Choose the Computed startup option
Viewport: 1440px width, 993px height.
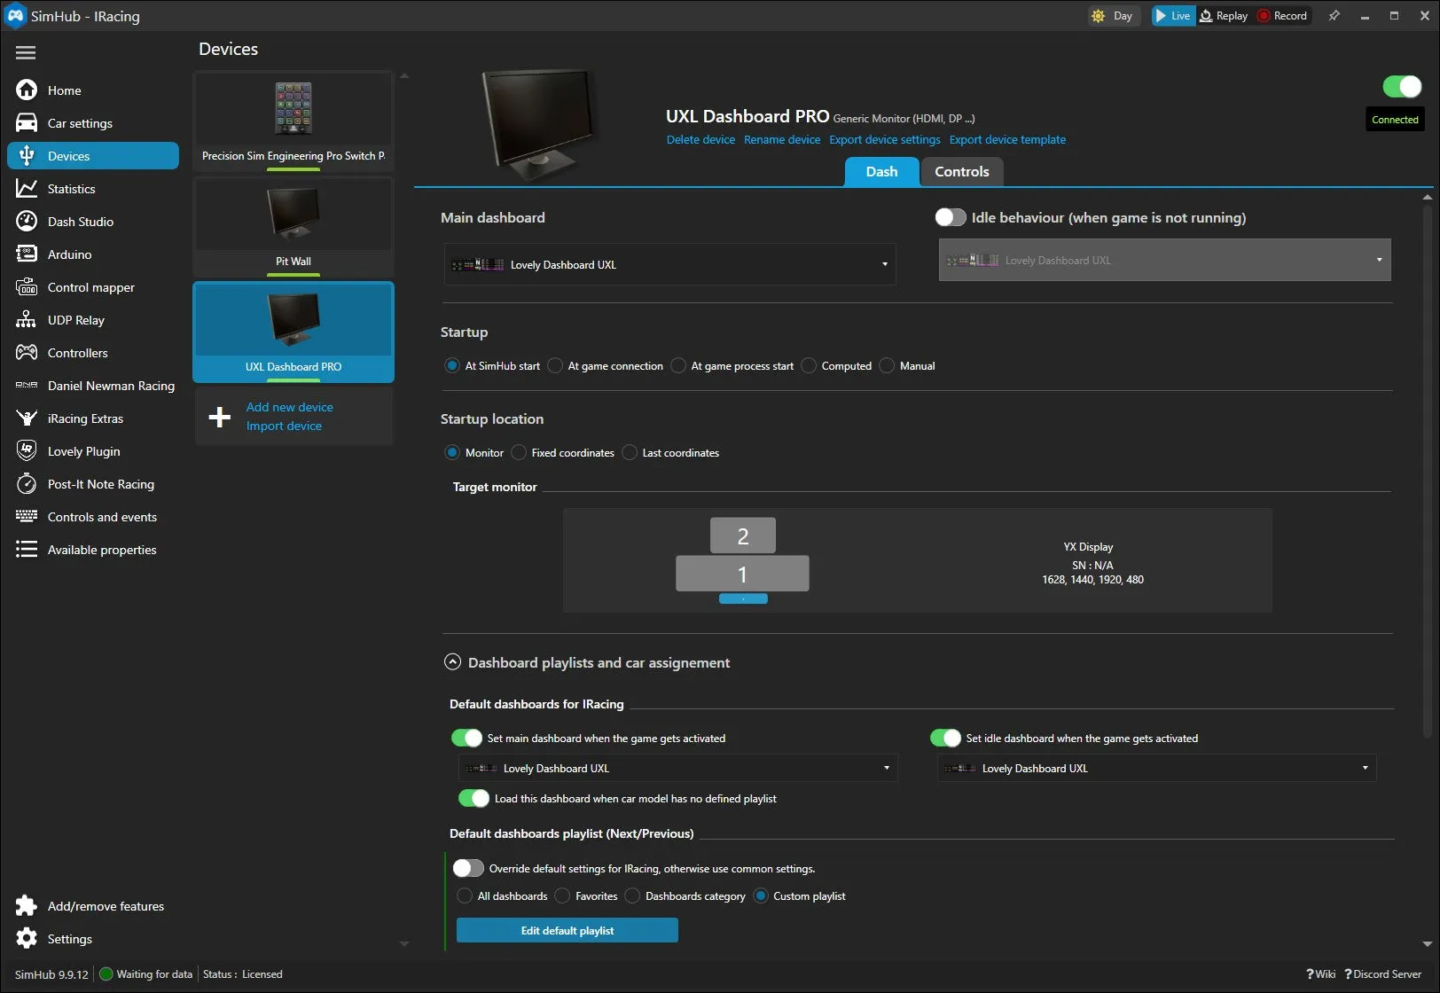[x=809, y=365]
